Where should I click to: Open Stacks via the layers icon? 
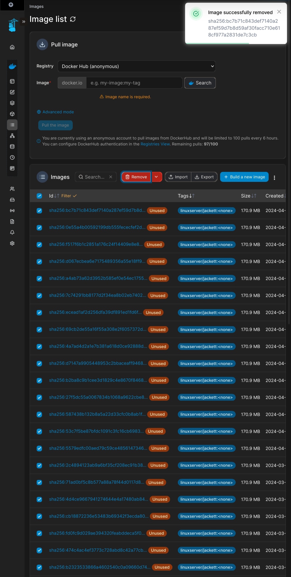(x=12, y=103)
